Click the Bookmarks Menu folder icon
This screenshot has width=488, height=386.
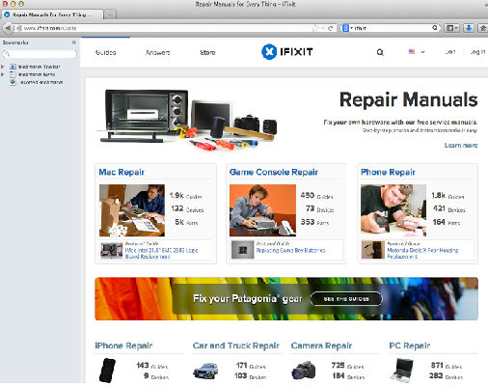(x=13, y=74)
